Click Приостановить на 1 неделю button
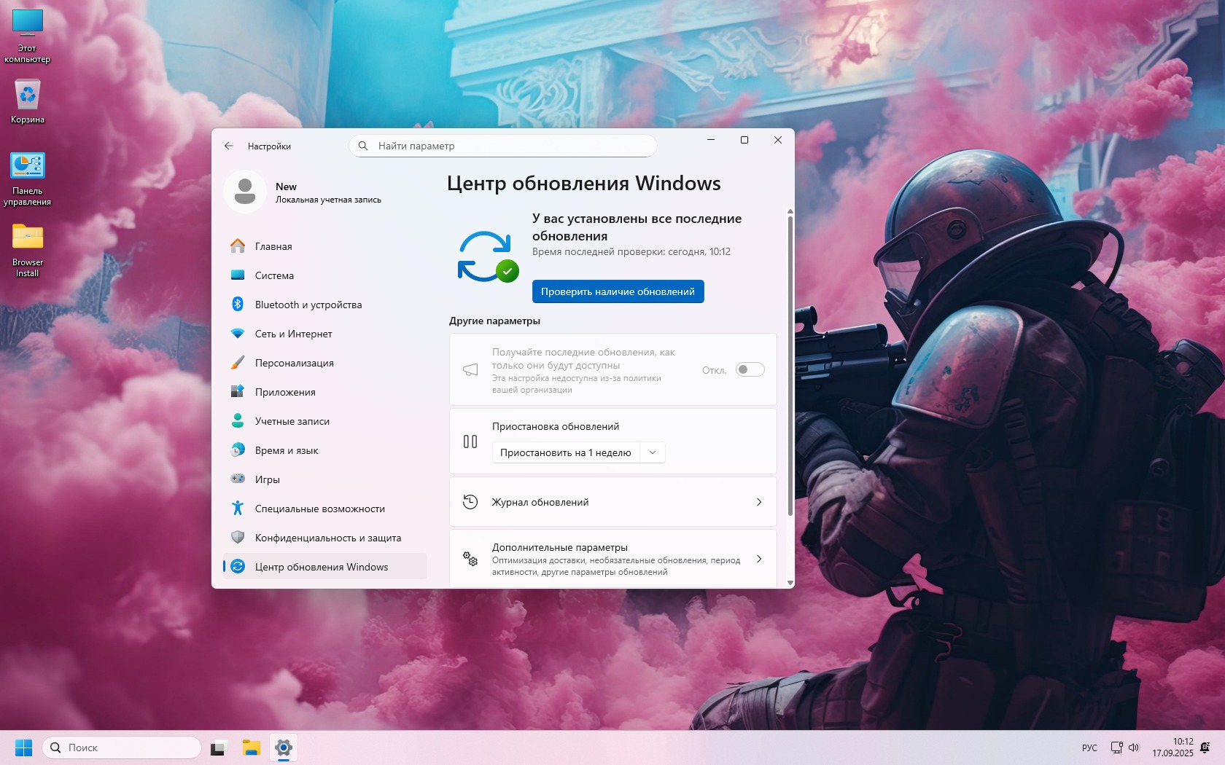This screenshot has height=765, width=1225. [565, 452]
